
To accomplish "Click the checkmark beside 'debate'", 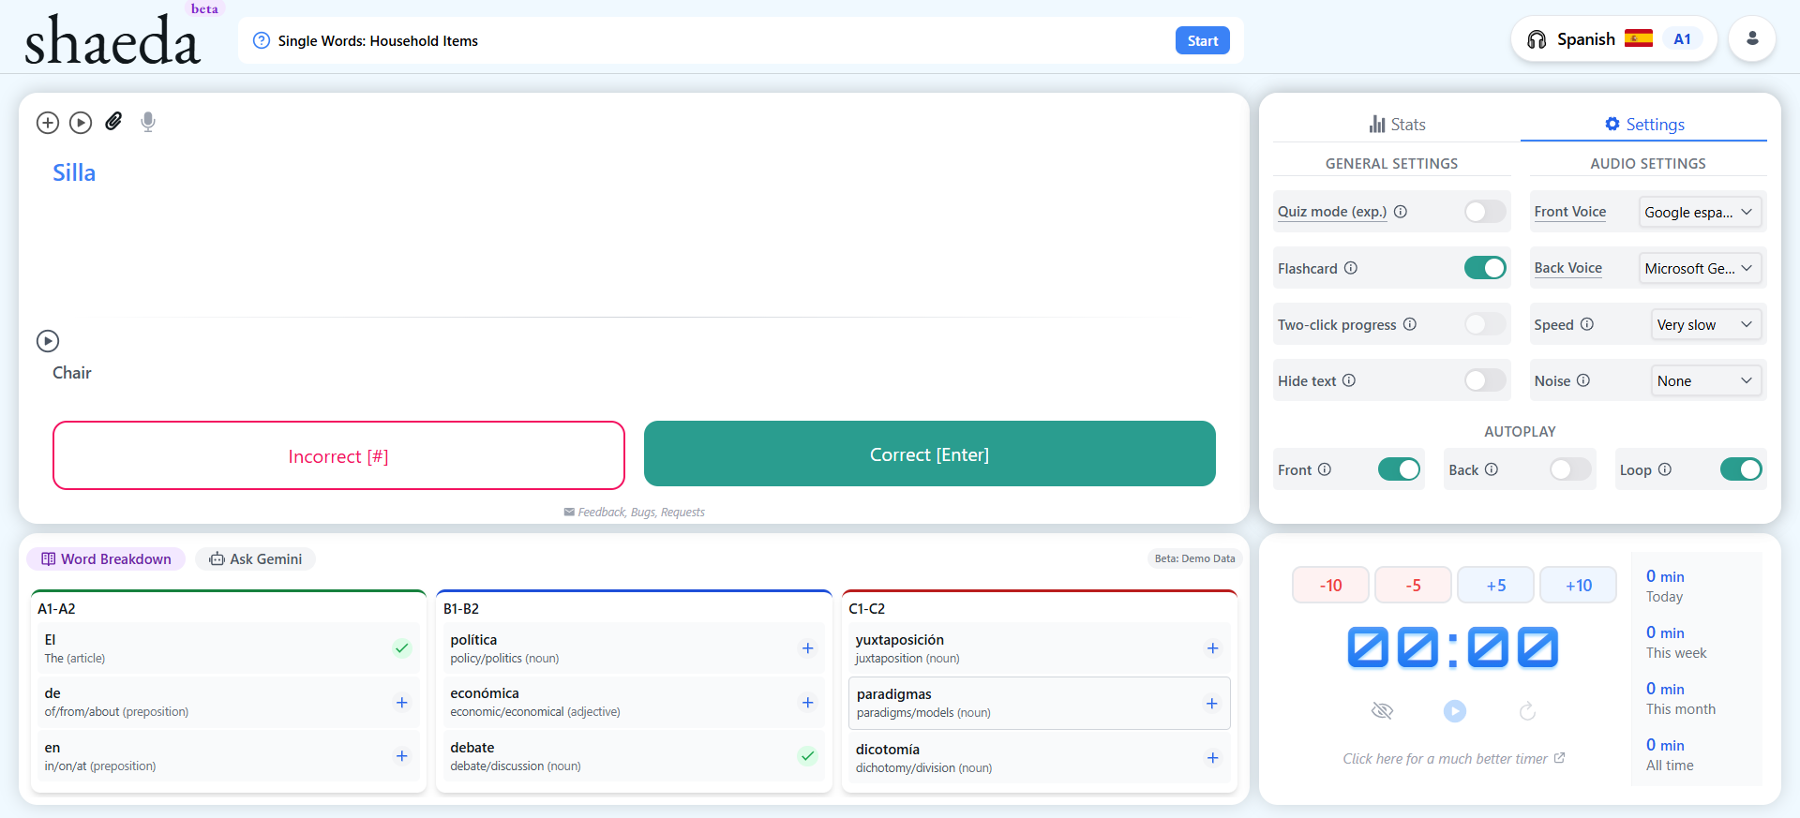I will tap(807, 756).
